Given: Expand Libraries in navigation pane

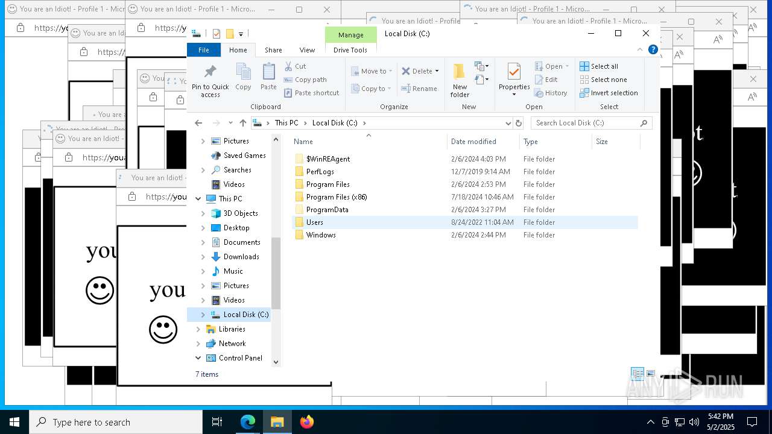Looking at the screenshot, I should [x=198, y=329].
